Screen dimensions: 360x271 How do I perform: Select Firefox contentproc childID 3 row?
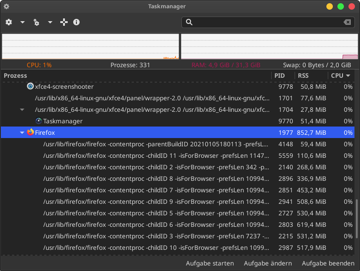(178, 236)
